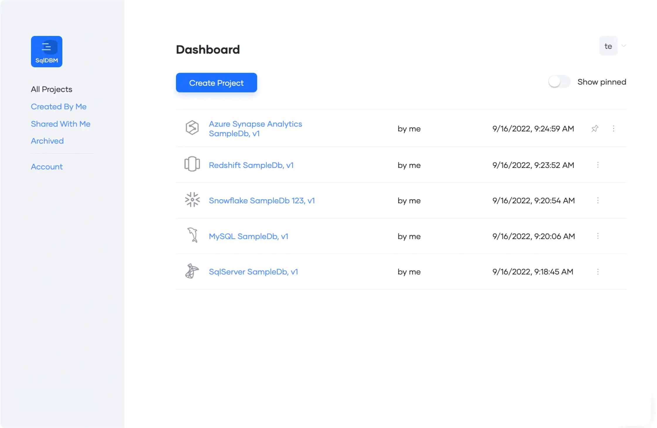Image resolution: width=657 pixels, height=428 pixels.
Task: Click the SqlServer project icon
Action: (x=192, y=271)
